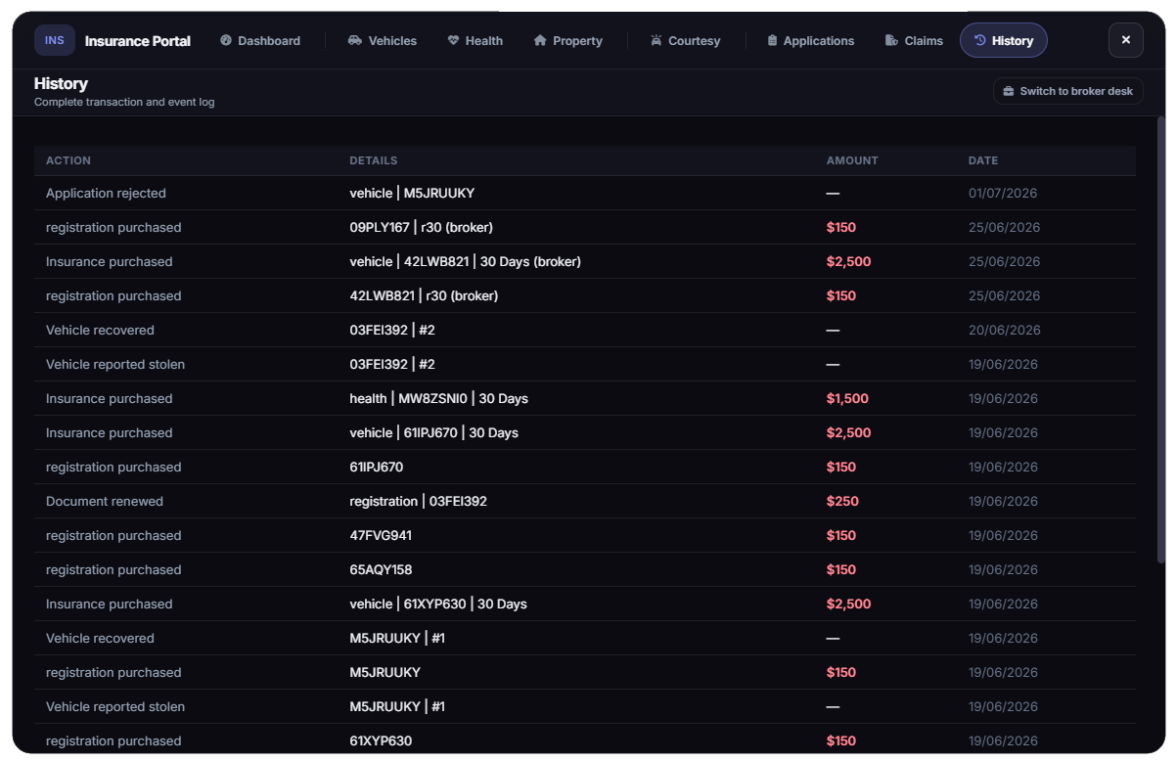The height and width of the screenshot is (762, 1176).
Task: Click Switch to broker desk button
Action: point(1067,91)
